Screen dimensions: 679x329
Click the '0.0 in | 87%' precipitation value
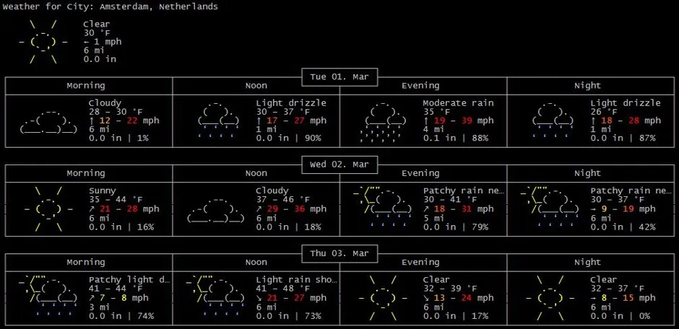pos(623,139)
